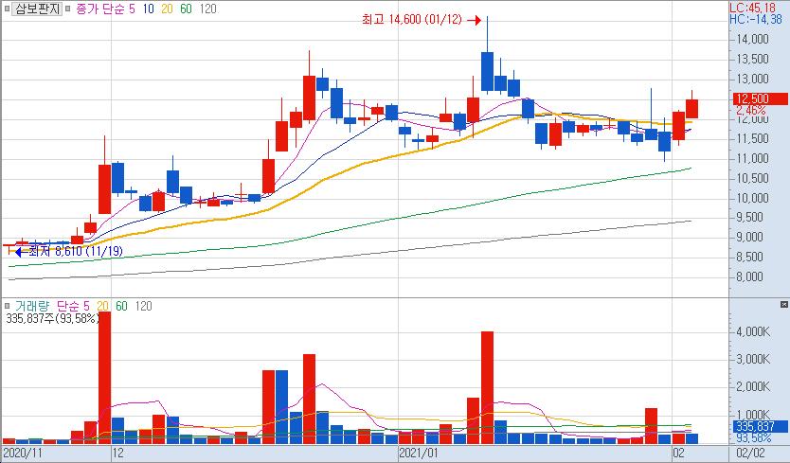Select the 20-day price moving average legend
This screenshot has width=790, height=463.
(167, 9)
